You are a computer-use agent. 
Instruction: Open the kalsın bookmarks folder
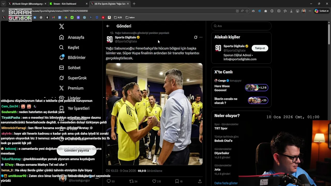point(130,18)
